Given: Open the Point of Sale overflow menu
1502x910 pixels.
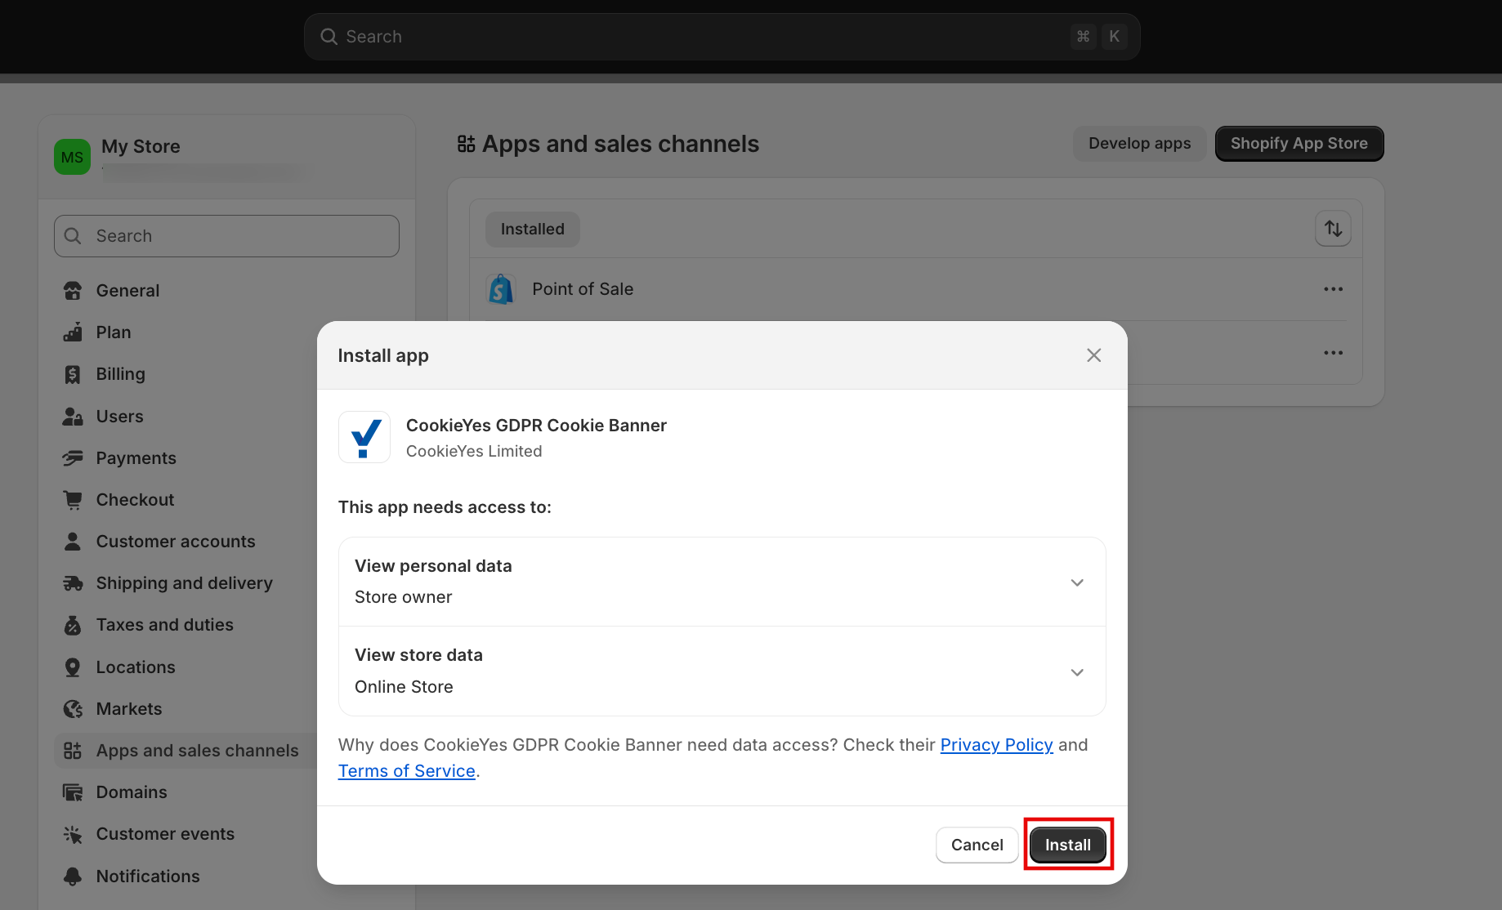Looking at the screenshot, I should [1333, 288].
